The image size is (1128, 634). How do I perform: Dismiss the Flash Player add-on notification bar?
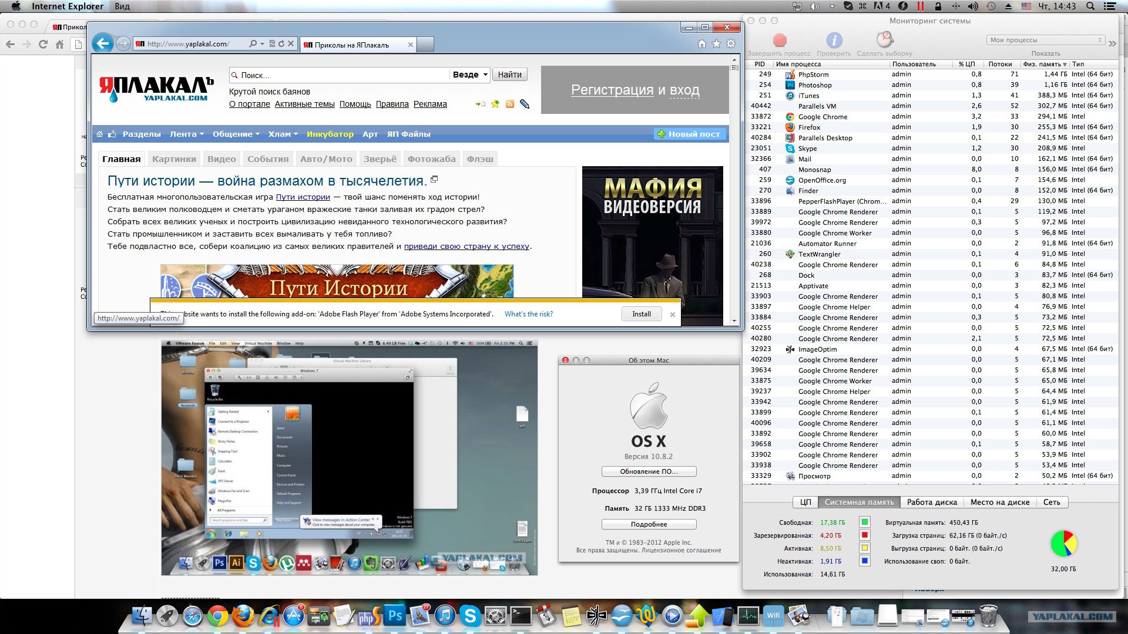[673, 315]
